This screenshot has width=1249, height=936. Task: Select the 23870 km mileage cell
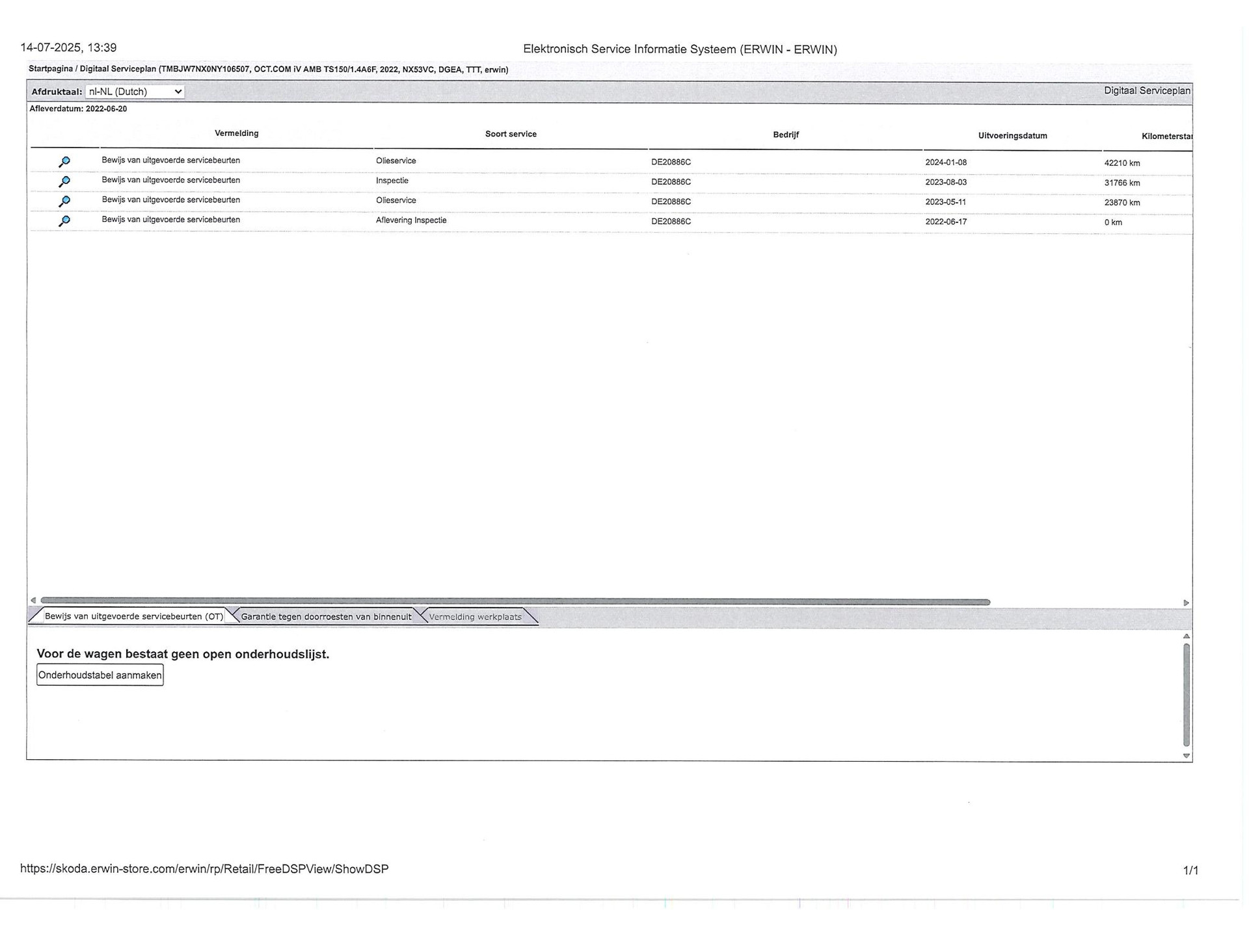[1122, 203]
